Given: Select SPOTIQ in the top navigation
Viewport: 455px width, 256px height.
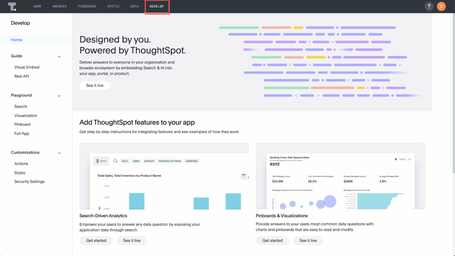Looking at the screenshot, I should (x=113, y=6).
